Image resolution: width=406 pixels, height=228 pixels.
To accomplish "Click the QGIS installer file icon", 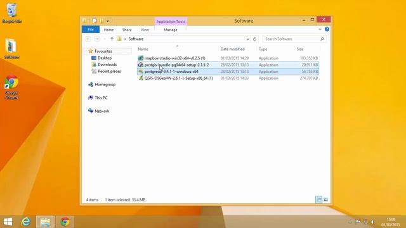I will pos(141,78).
